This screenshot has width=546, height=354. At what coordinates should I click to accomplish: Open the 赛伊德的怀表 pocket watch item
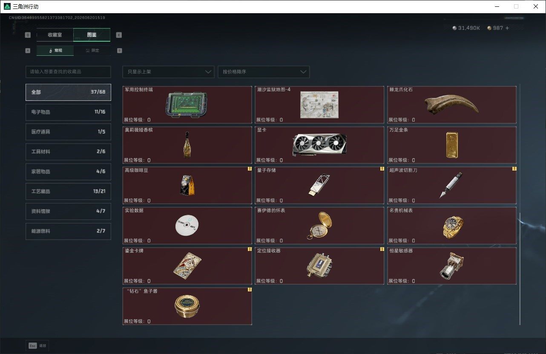[319, 226]
